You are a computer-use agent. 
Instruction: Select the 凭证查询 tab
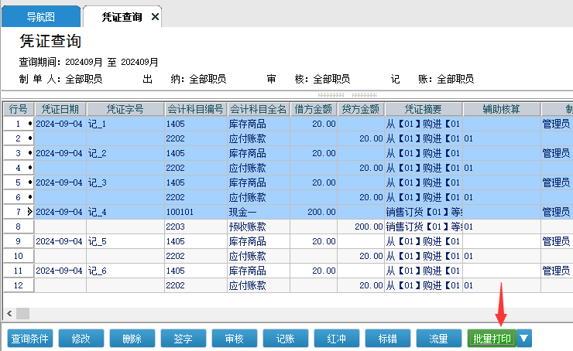click(x=122, y=16)
